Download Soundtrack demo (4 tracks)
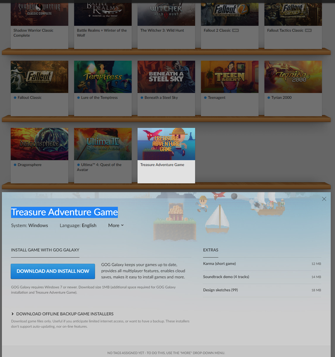The image size is (335, 357). coord(226,277)
